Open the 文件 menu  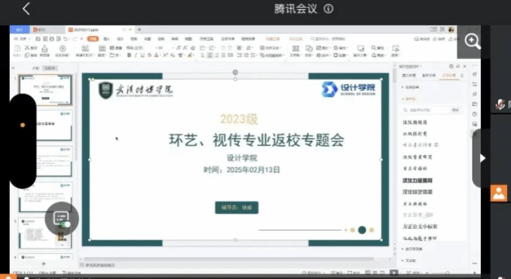[21, 39]
